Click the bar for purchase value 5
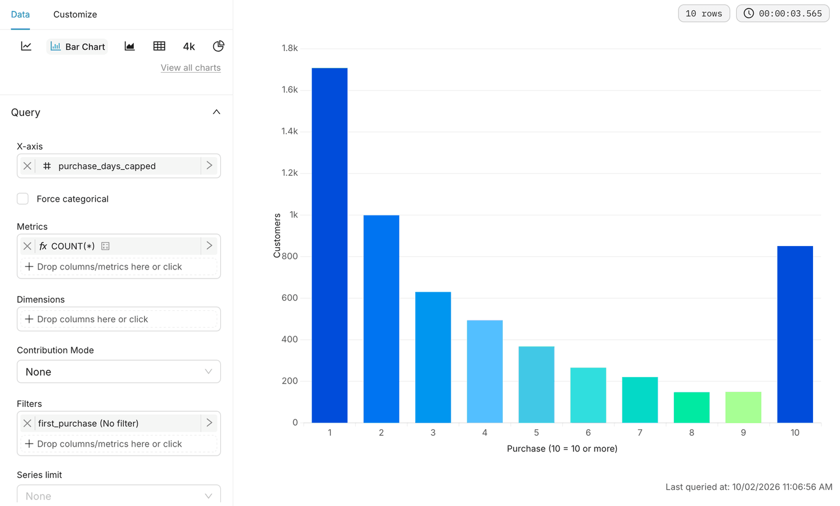 536,384
